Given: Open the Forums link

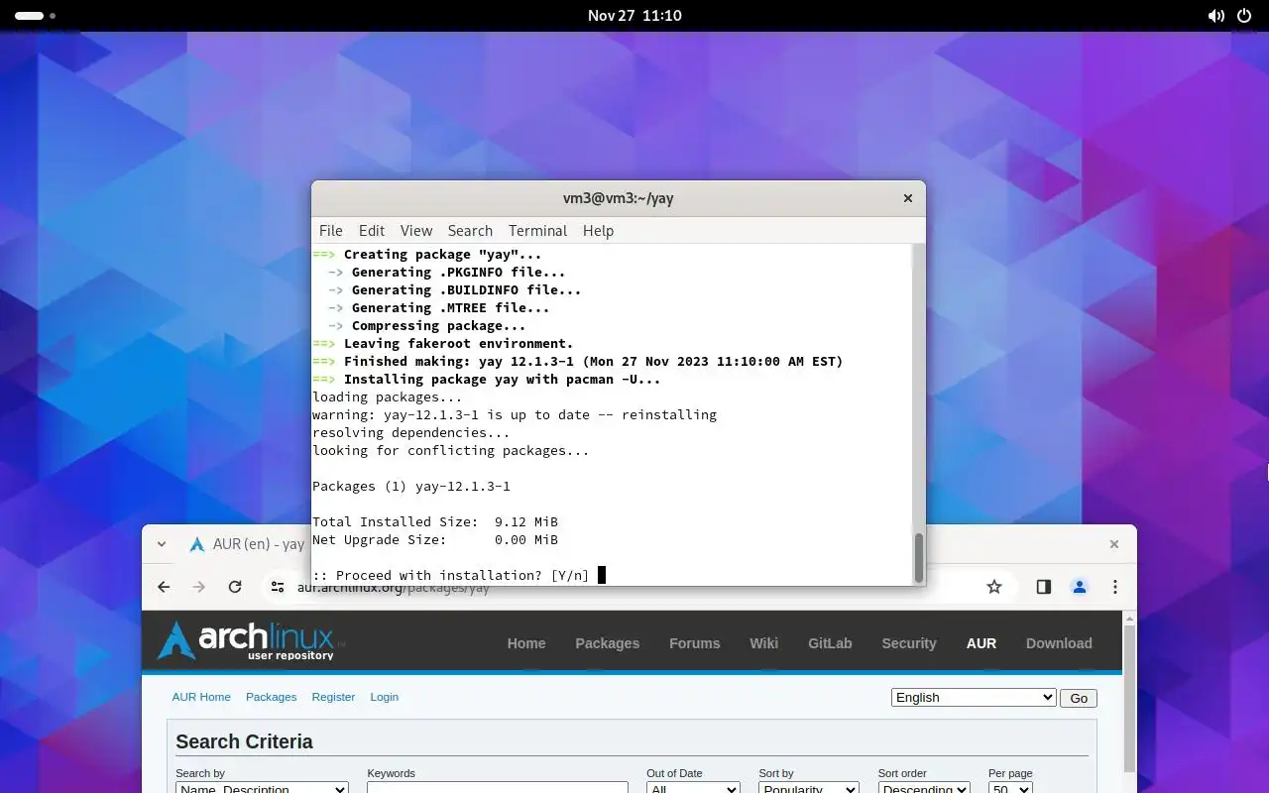Looking at the screenshot, I should 694,643.
